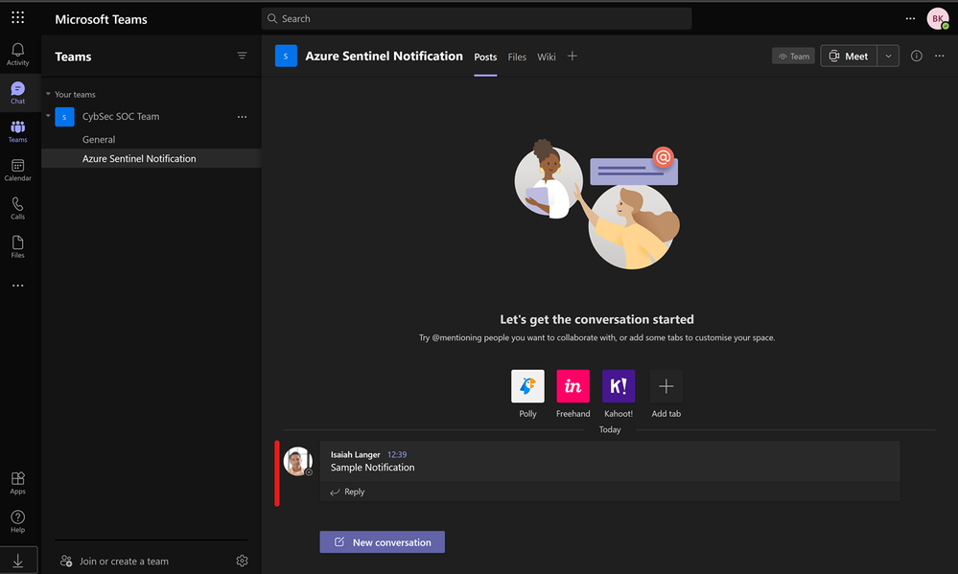This screenshot has width=958, height=574.
Task: Open Isaiah Langer's profile picture
Action: 298,461
